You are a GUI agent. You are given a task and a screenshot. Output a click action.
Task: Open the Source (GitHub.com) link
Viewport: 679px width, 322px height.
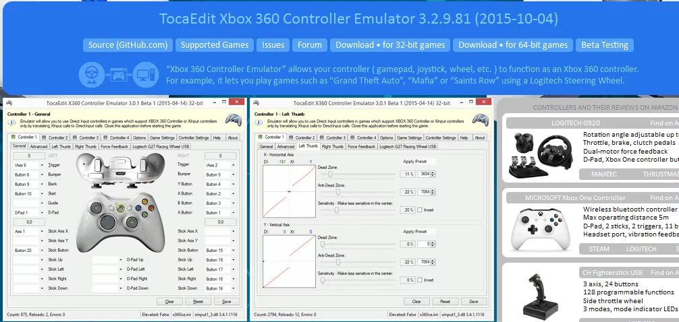pos(128,45)
